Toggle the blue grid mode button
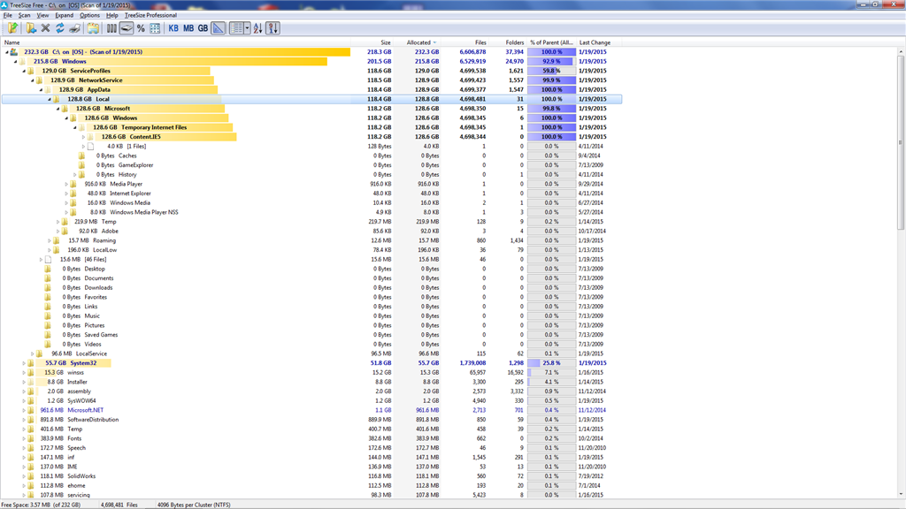The image size is (906, 509). [155, 27]
